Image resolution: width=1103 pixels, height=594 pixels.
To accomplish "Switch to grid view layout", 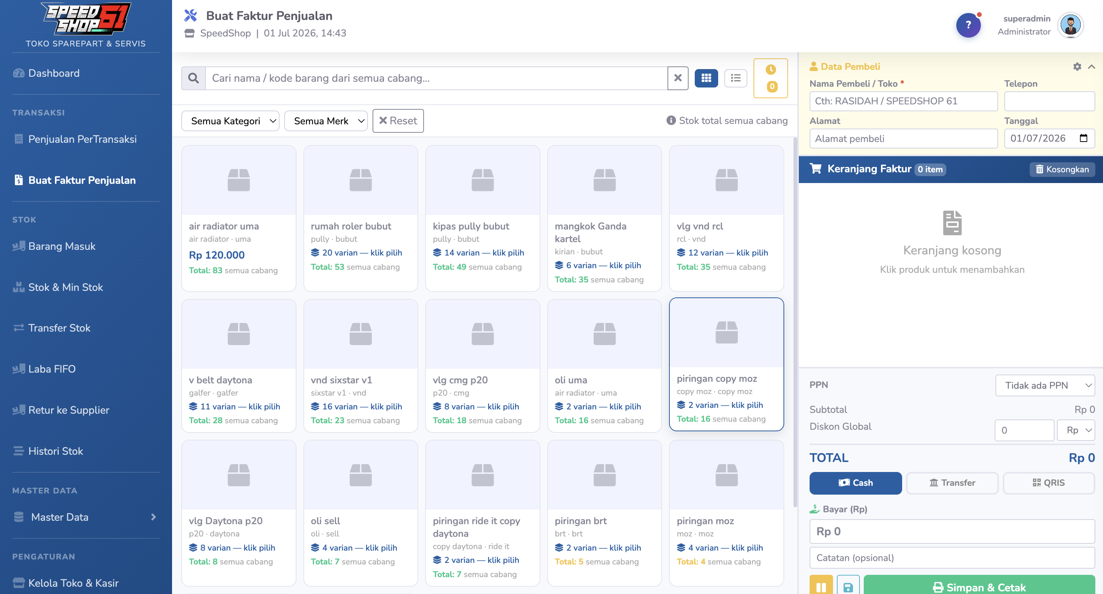I will pos(706,78).
